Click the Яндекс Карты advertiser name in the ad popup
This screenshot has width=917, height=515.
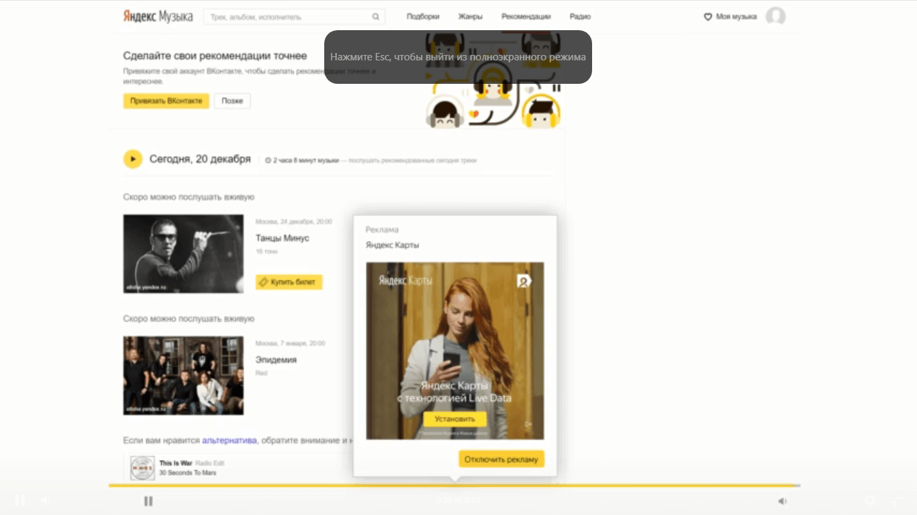392,245
